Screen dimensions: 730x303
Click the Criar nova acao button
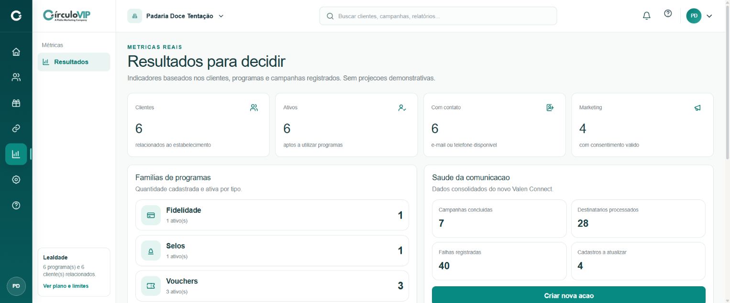(x=568, y=295)
